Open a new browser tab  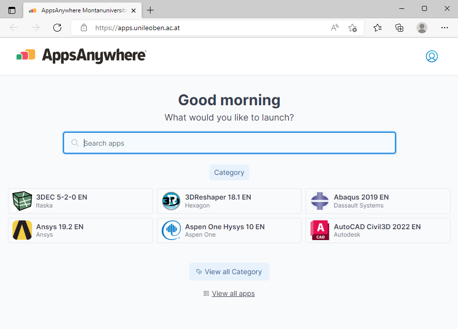click(x=151, y=10)
